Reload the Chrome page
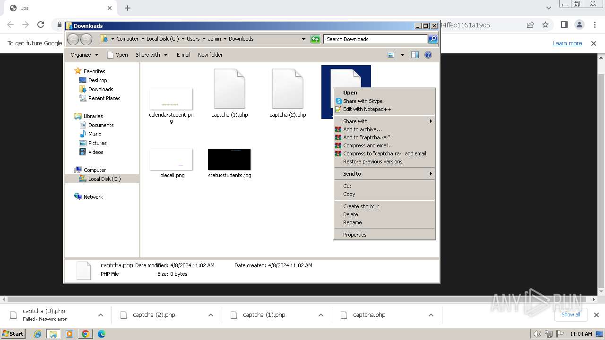Image resolution: width=605 pixels, height=340 pixels. (x=41, y=25)
